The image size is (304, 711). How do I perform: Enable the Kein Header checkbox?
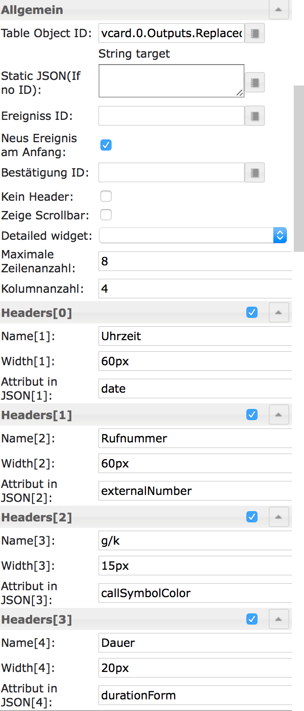point(106,197)
